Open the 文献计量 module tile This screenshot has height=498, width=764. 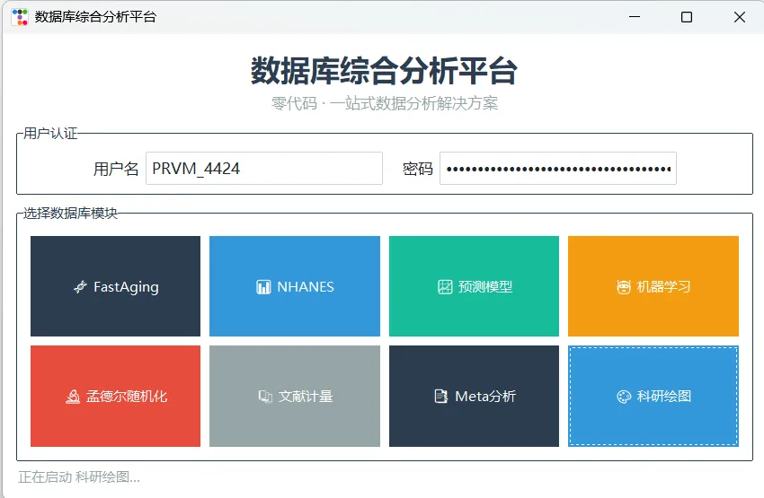pos(295,397)
